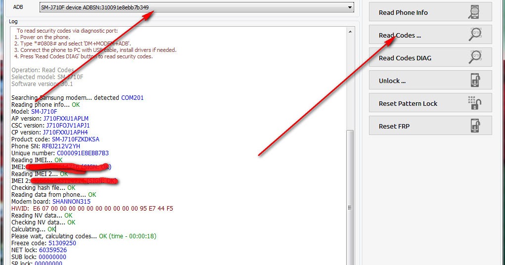This screenshot has height=265, width=505.
Task: Click the log vertical scrollbar thumb
Action: click(350, 197)
